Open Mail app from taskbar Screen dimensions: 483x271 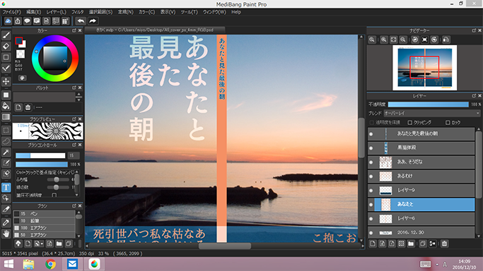tap(72, 264)
